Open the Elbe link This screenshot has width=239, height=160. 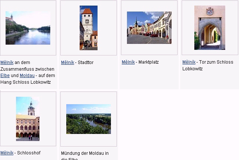click(4, 76)
